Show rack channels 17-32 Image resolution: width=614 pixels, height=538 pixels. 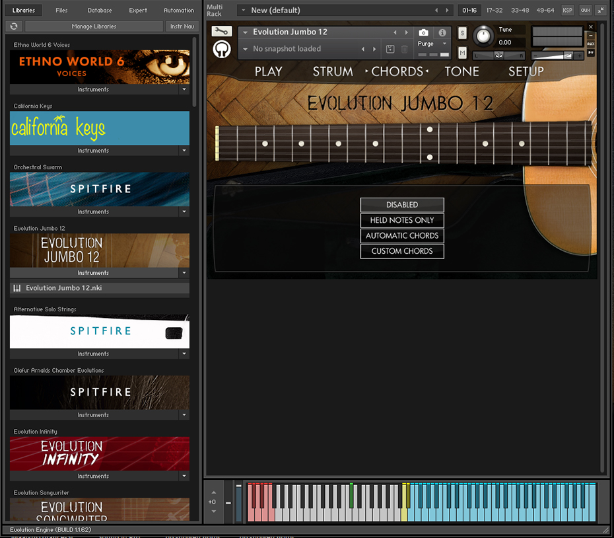tap(495, 10)
